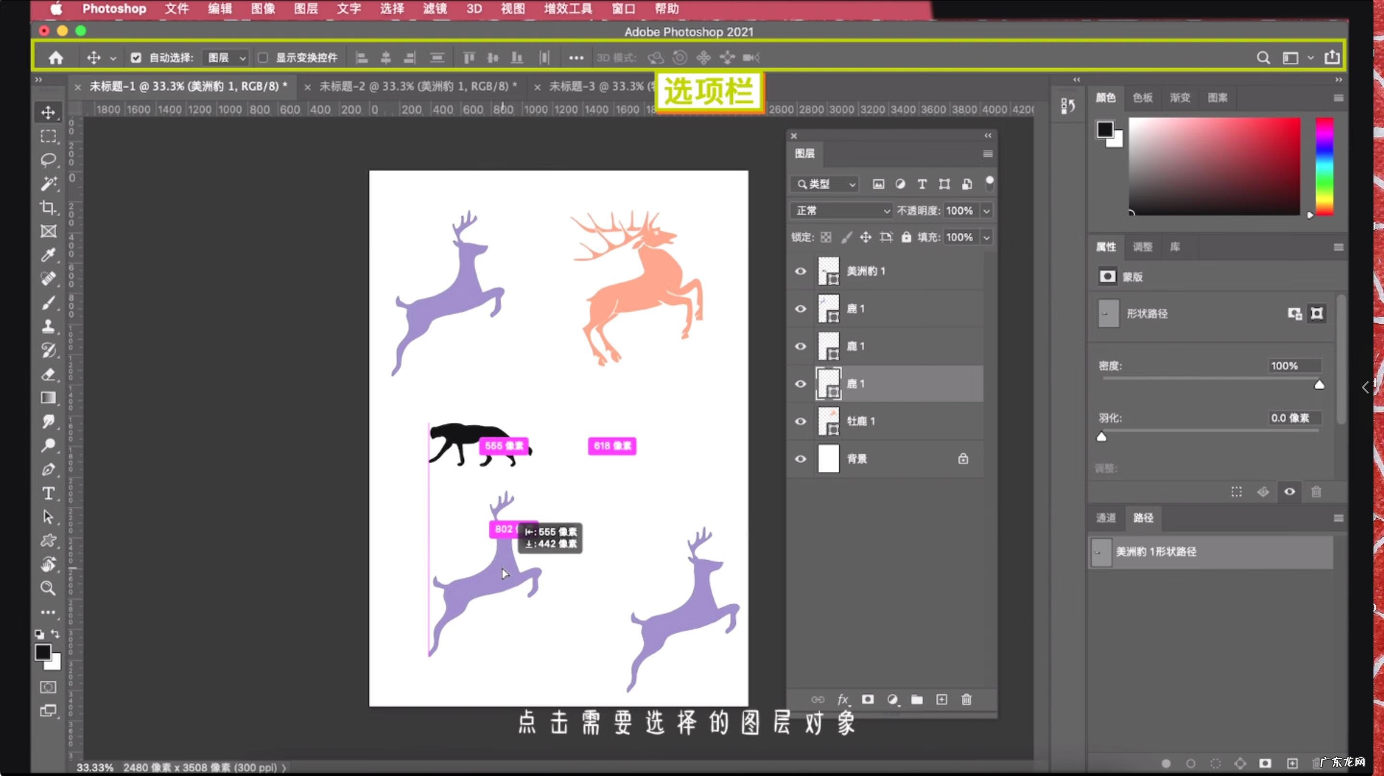Open the 图层 auto-select dropdown
Viewport: 1384px width, 776px height.
click(x=226, y=58)
